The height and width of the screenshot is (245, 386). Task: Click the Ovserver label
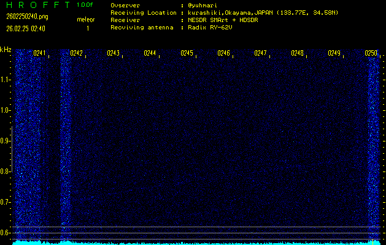[x=125, y=6]
